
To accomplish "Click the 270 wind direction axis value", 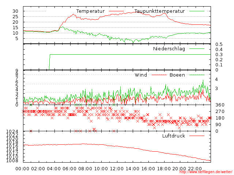I will click(220, 112).
